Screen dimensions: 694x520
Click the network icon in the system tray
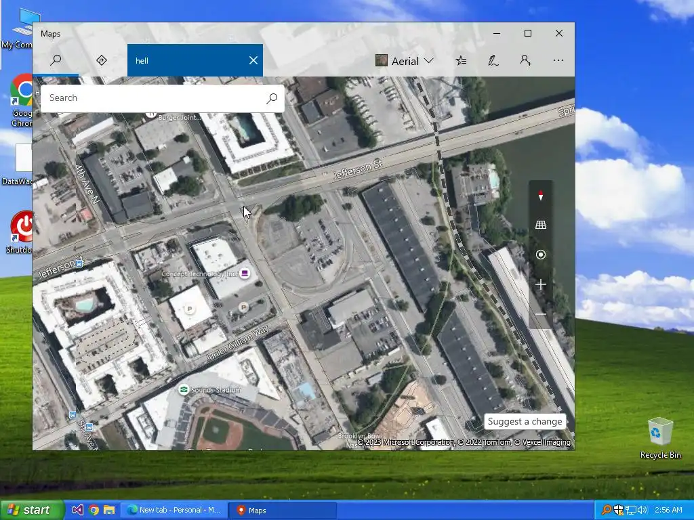pos(631,511)
